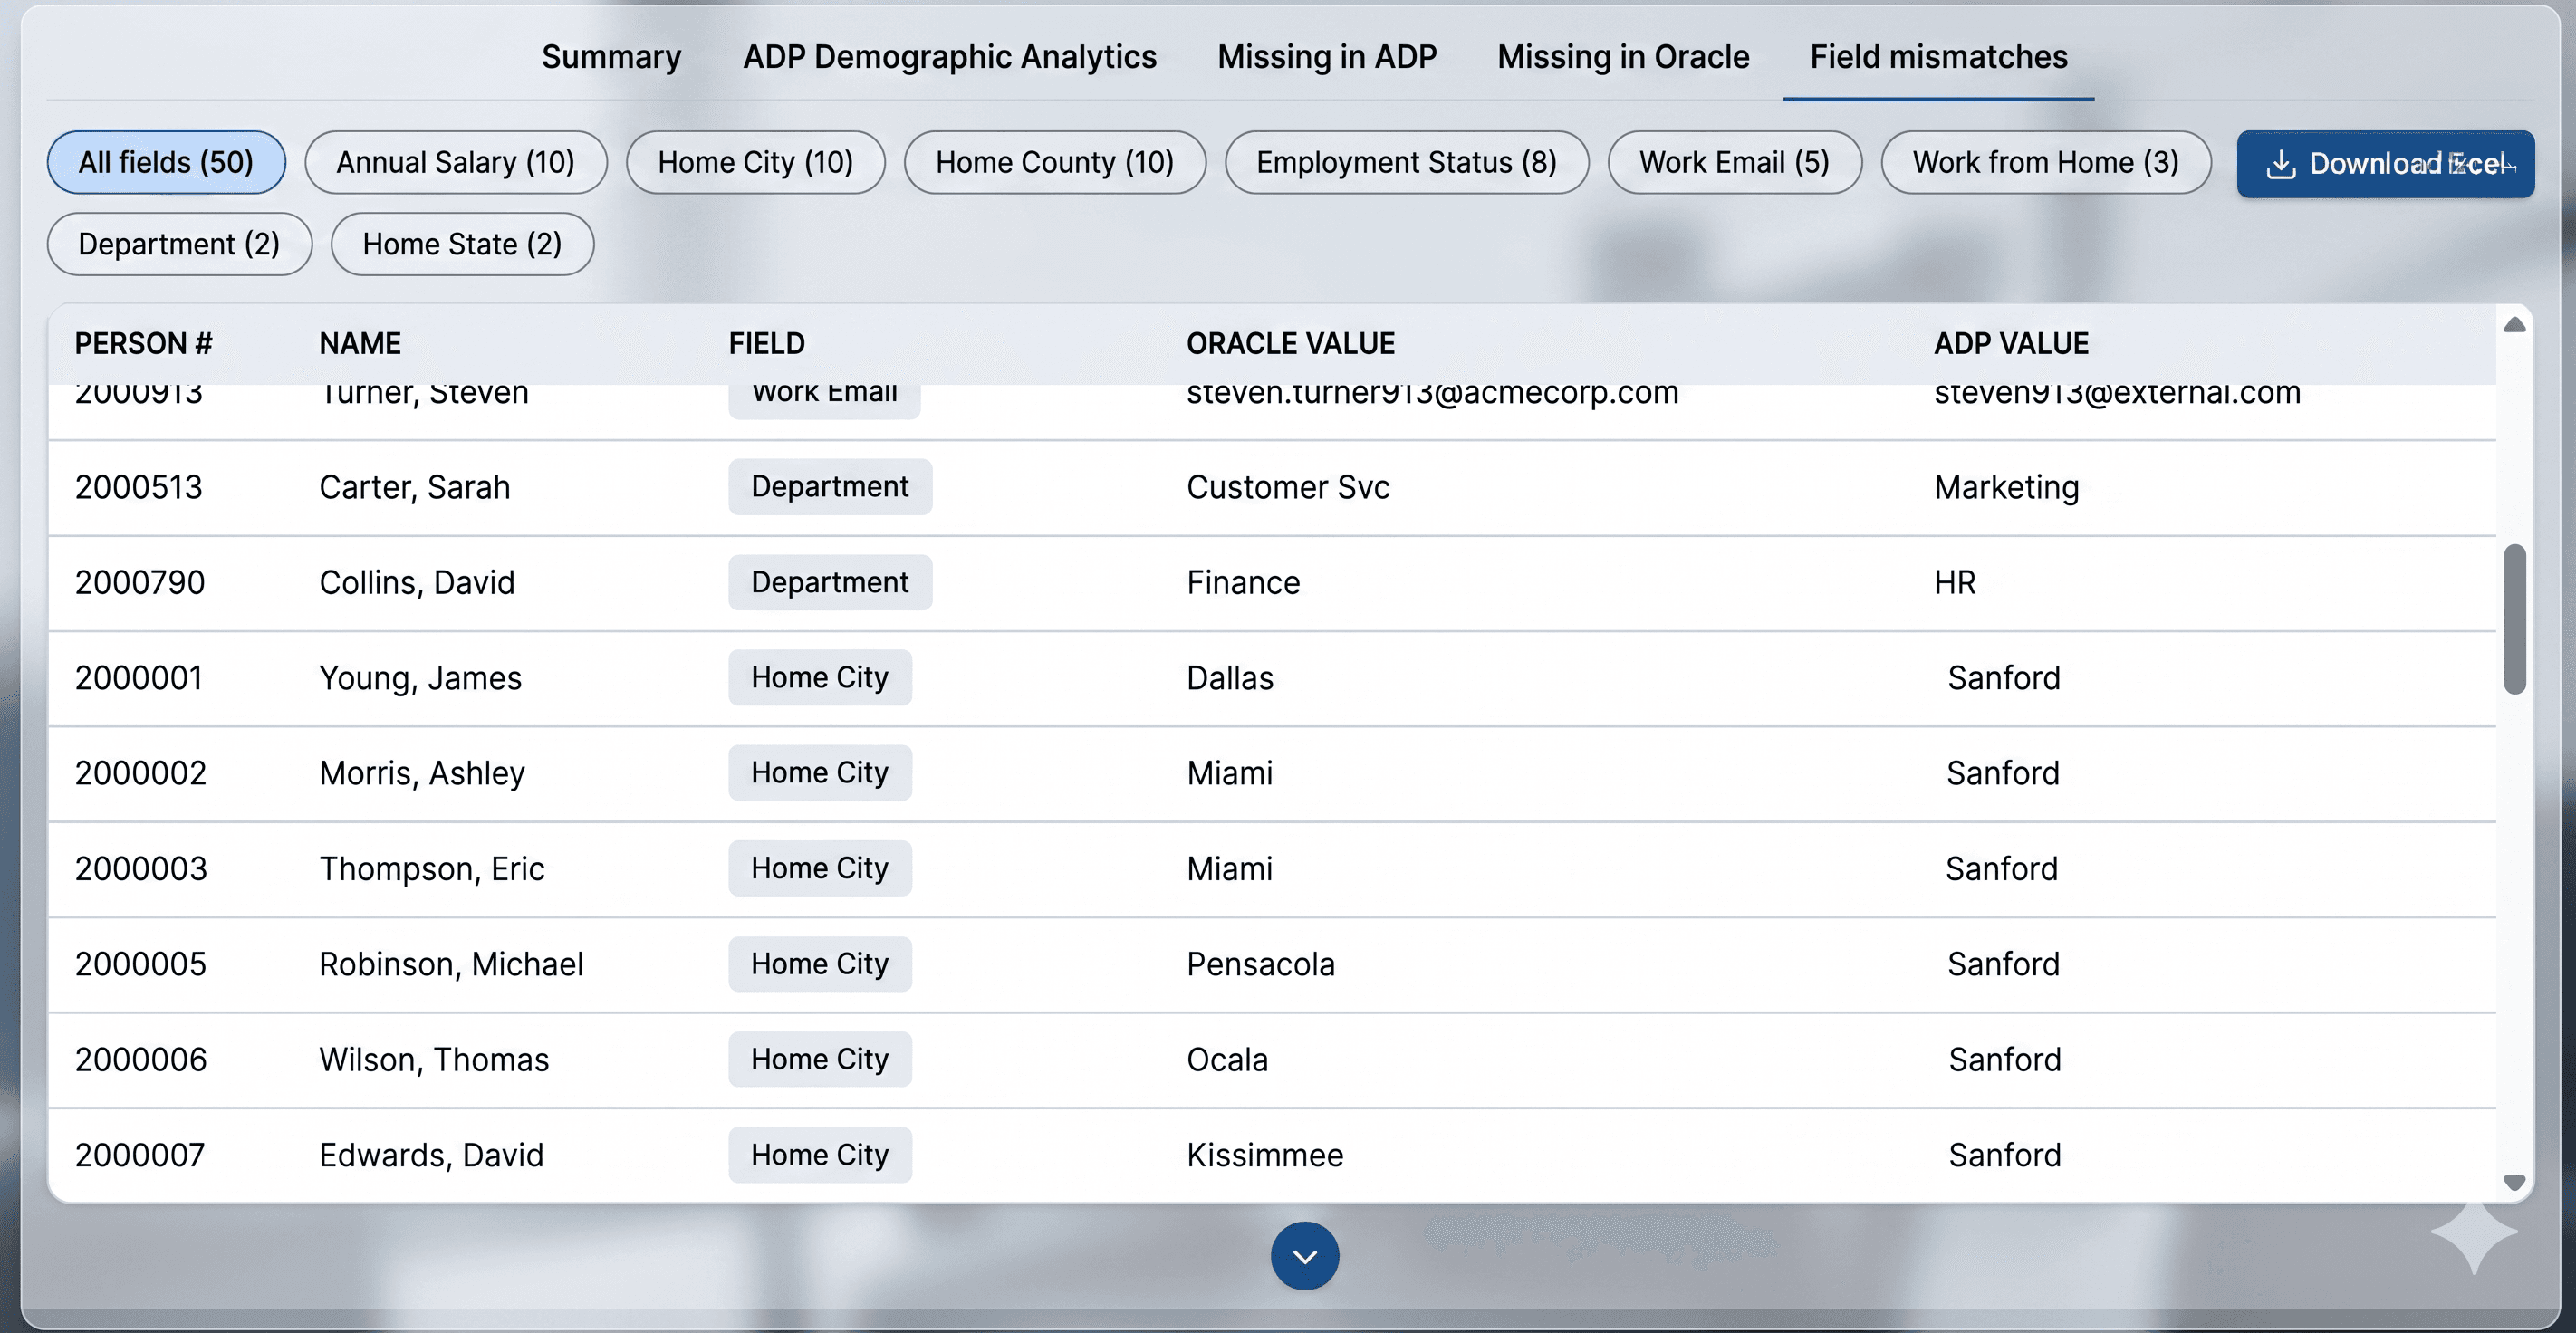This screenshot has height=1333, width=2576.
Task: Click person number 2000005
Action: click(140, 964)
